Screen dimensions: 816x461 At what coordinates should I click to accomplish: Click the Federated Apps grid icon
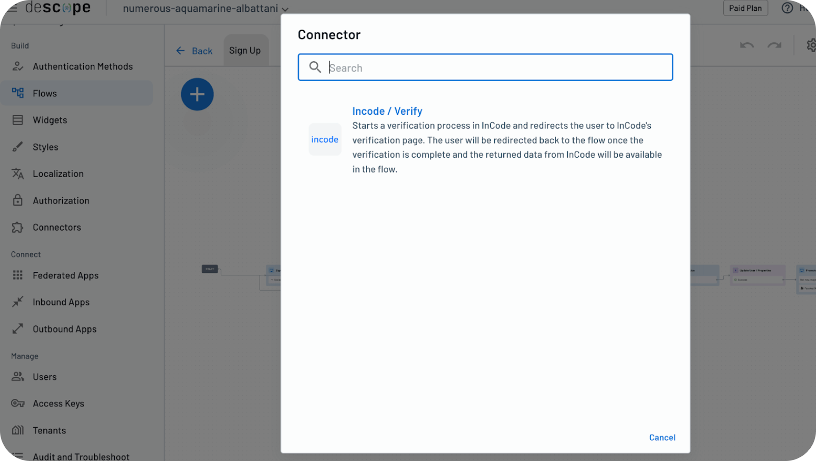[x=18, y=275]
